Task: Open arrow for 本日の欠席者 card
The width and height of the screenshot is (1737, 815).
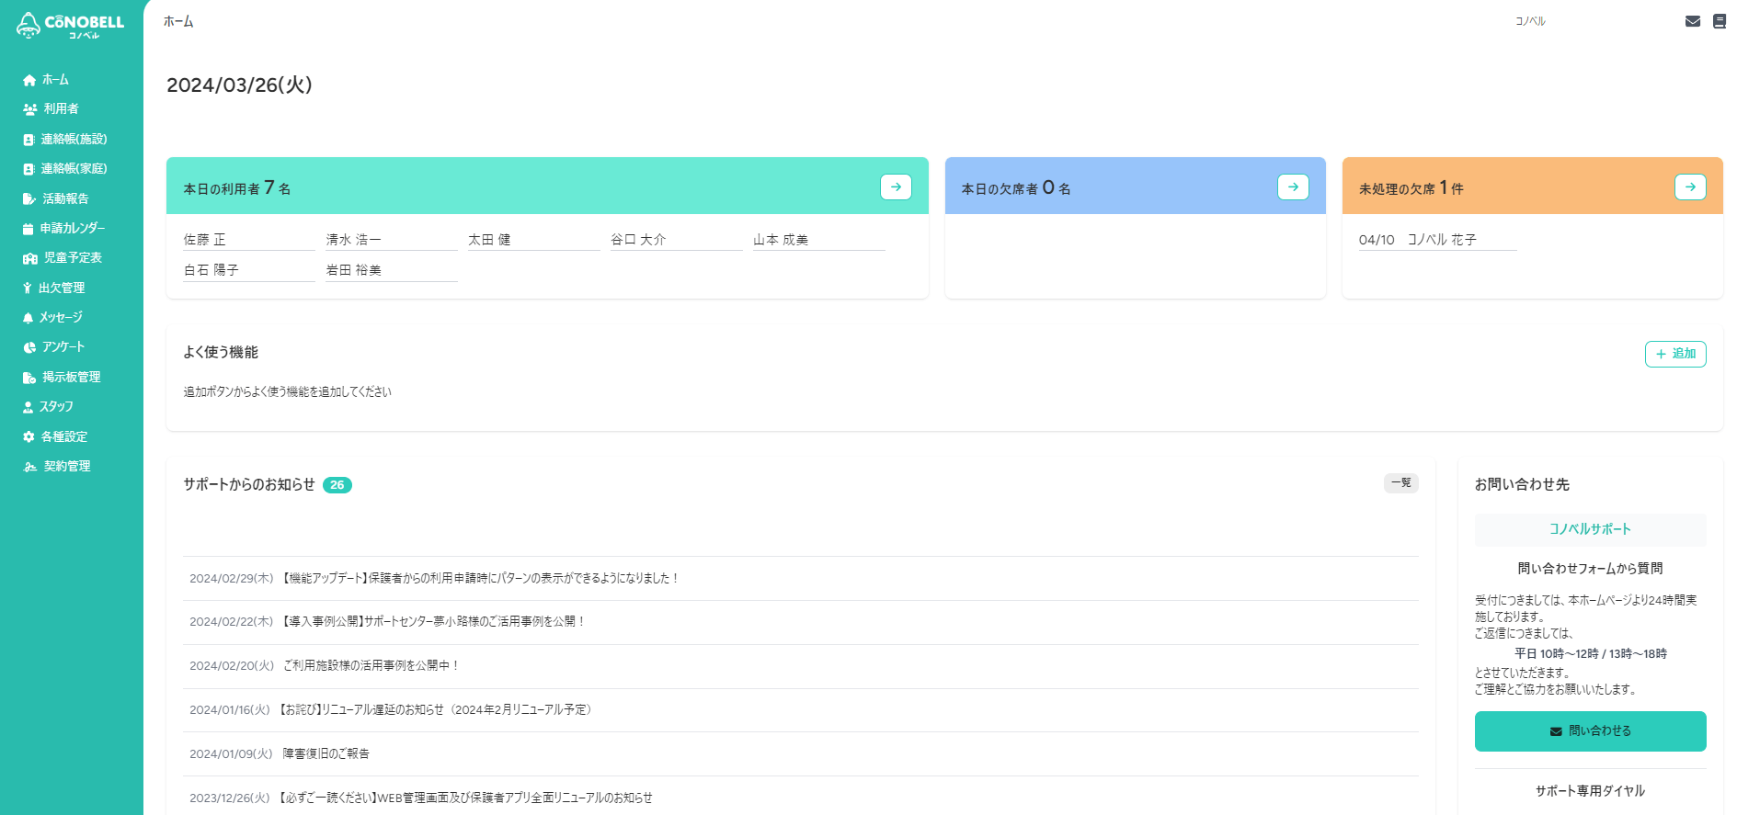Action: [1293, 187]
